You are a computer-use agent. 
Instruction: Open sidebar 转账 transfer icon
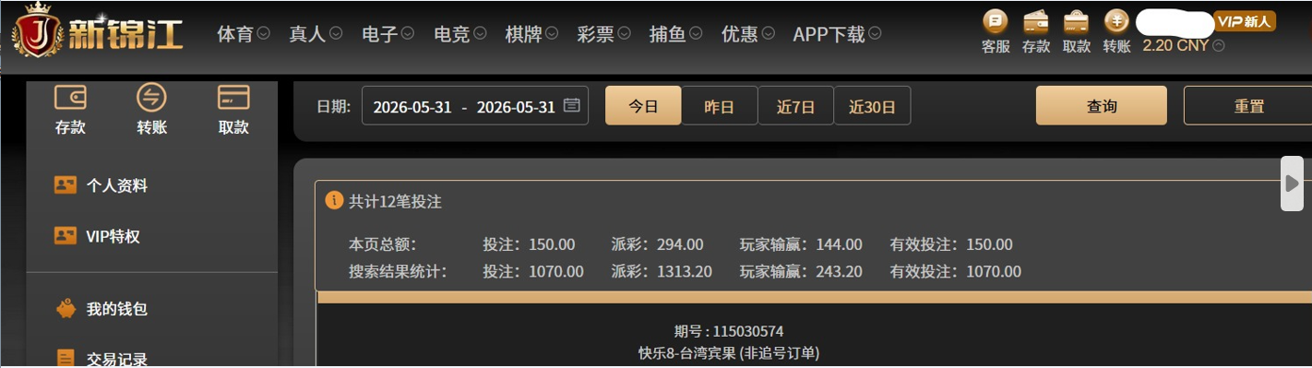[x=151, y=96]
